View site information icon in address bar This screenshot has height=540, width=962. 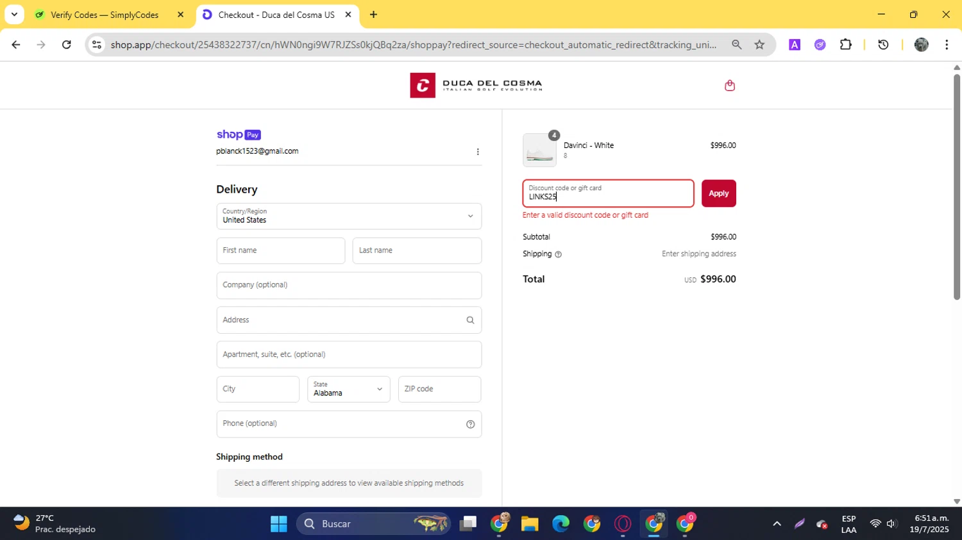tap(97, 45)
